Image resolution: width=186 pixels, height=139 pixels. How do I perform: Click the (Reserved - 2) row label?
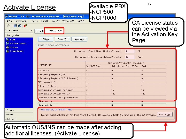(x=45, y=105)
